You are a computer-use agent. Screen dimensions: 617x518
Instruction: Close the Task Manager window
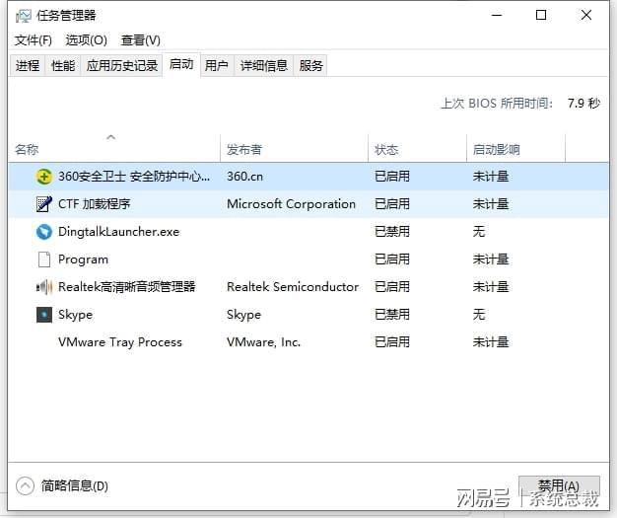[586, 16]
